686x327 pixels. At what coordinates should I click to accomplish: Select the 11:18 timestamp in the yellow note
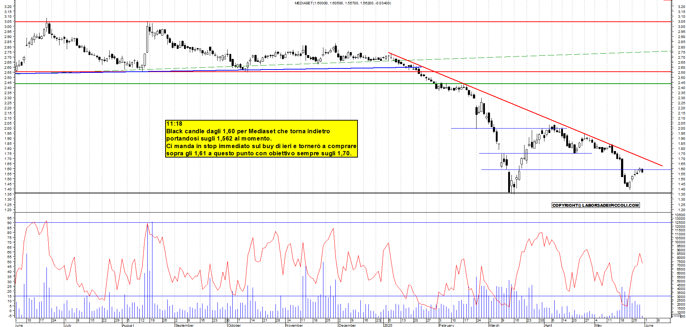[x=174, y=124]
